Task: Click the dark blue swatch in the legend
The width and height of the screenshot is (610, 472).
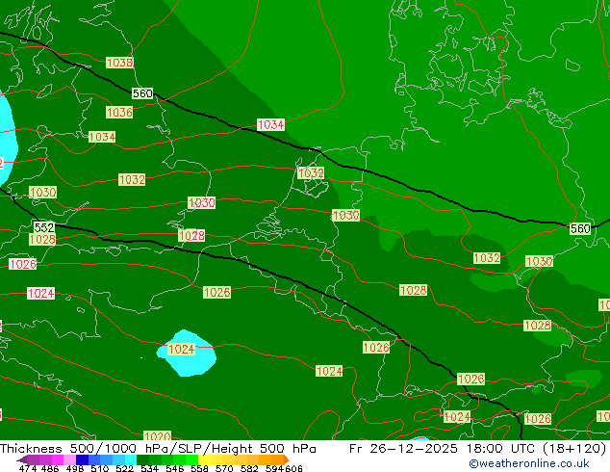Action: [82, 459]
